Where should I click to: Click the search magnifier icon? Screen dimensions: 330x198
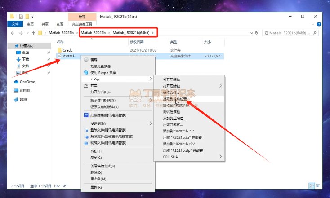pos(315,33)
